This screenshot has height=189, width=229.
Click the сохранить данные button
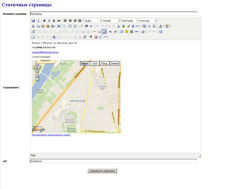(x=102, y=171)
